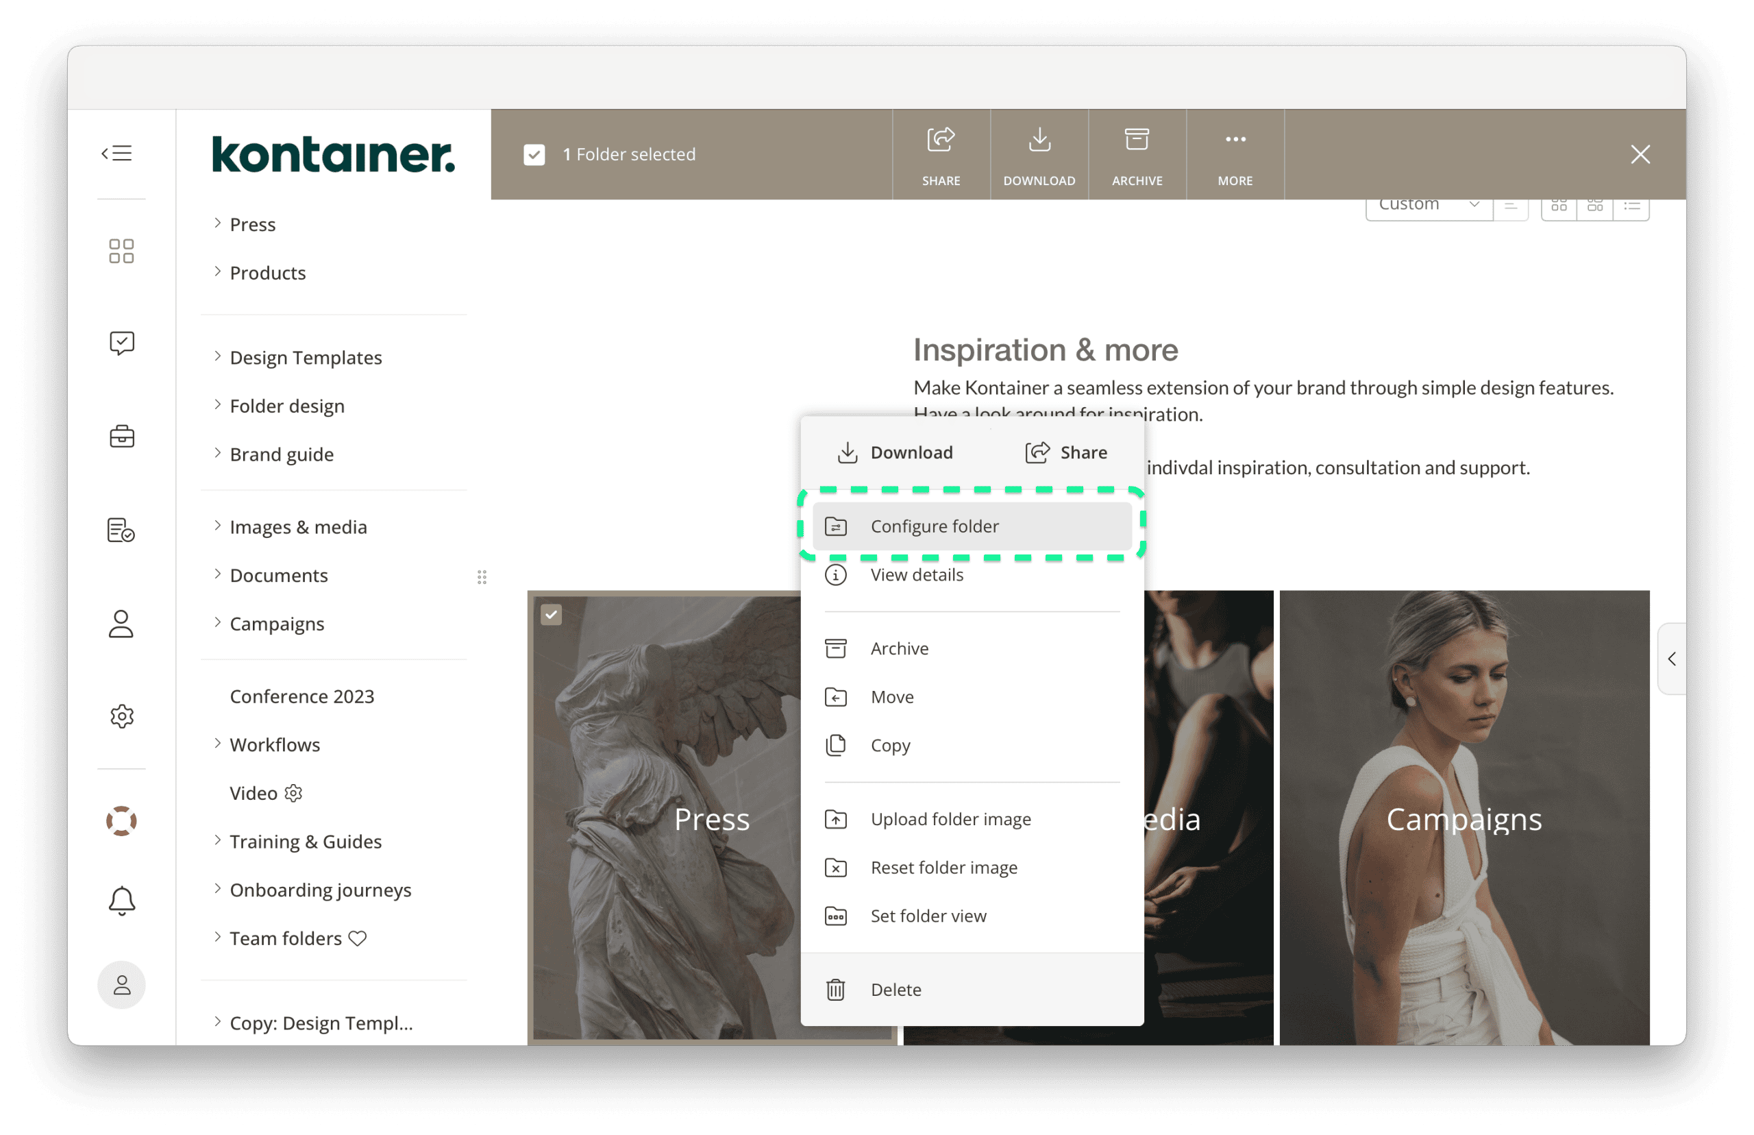1754x1135 pixels.
Task: Deselect the checkbox on the Press folder thumbnail
Action: [551, 614]
